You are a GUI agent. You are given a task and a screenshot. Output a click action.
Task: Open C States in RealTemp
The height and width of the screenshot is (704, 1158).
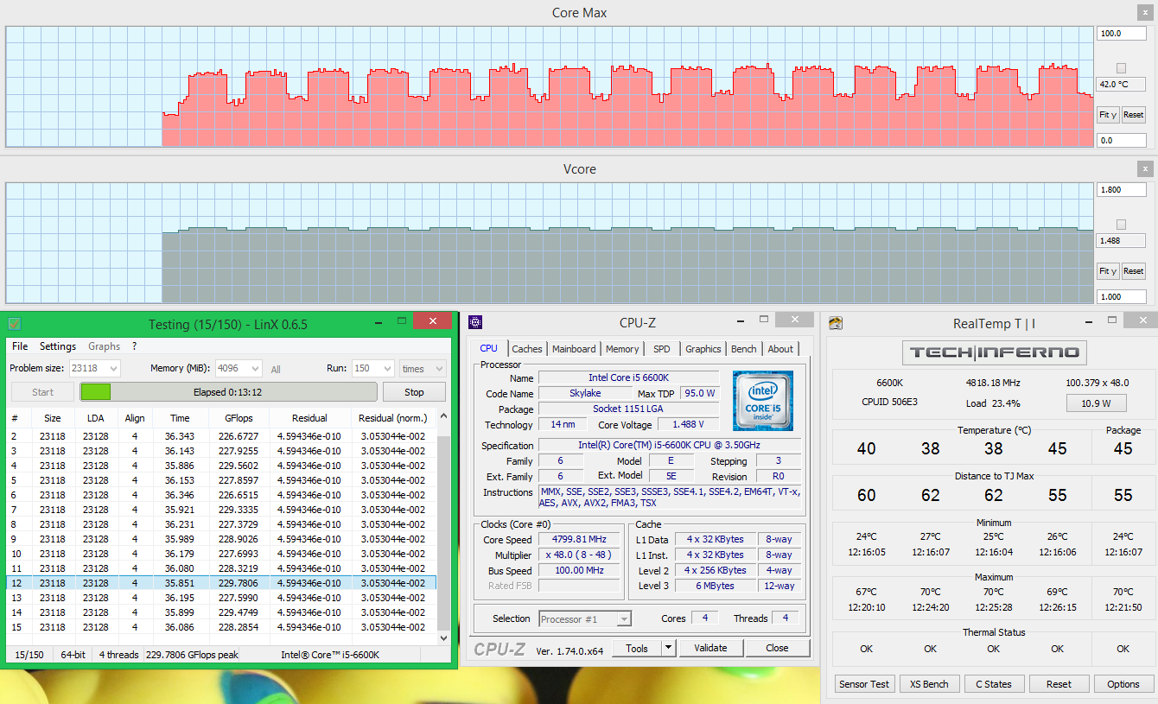[994, 683]
